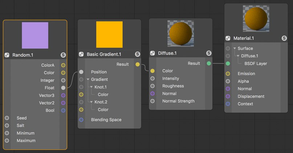Image resolution: width=293 pixels, height=153 pixels.
Task: Collapse the Surface group in Material.1
Action: pos(235,48)
